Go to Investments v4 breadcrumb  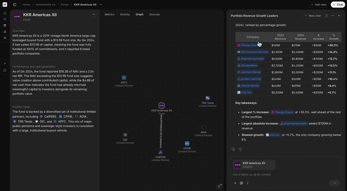point(46,5)
